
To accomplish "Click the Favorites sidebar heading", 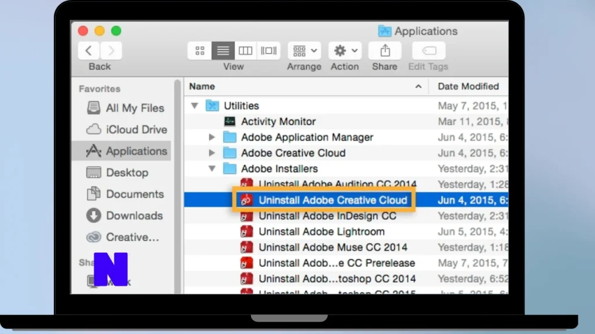I will 100,89.
